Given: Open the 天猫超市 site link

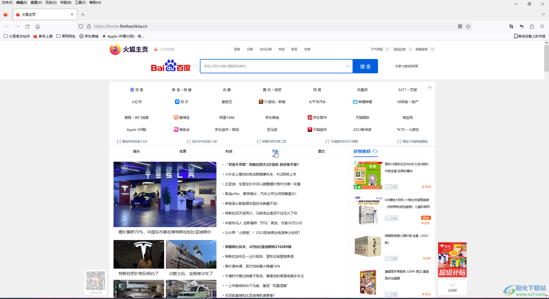Looking at the screenshot, I should 317,129.
